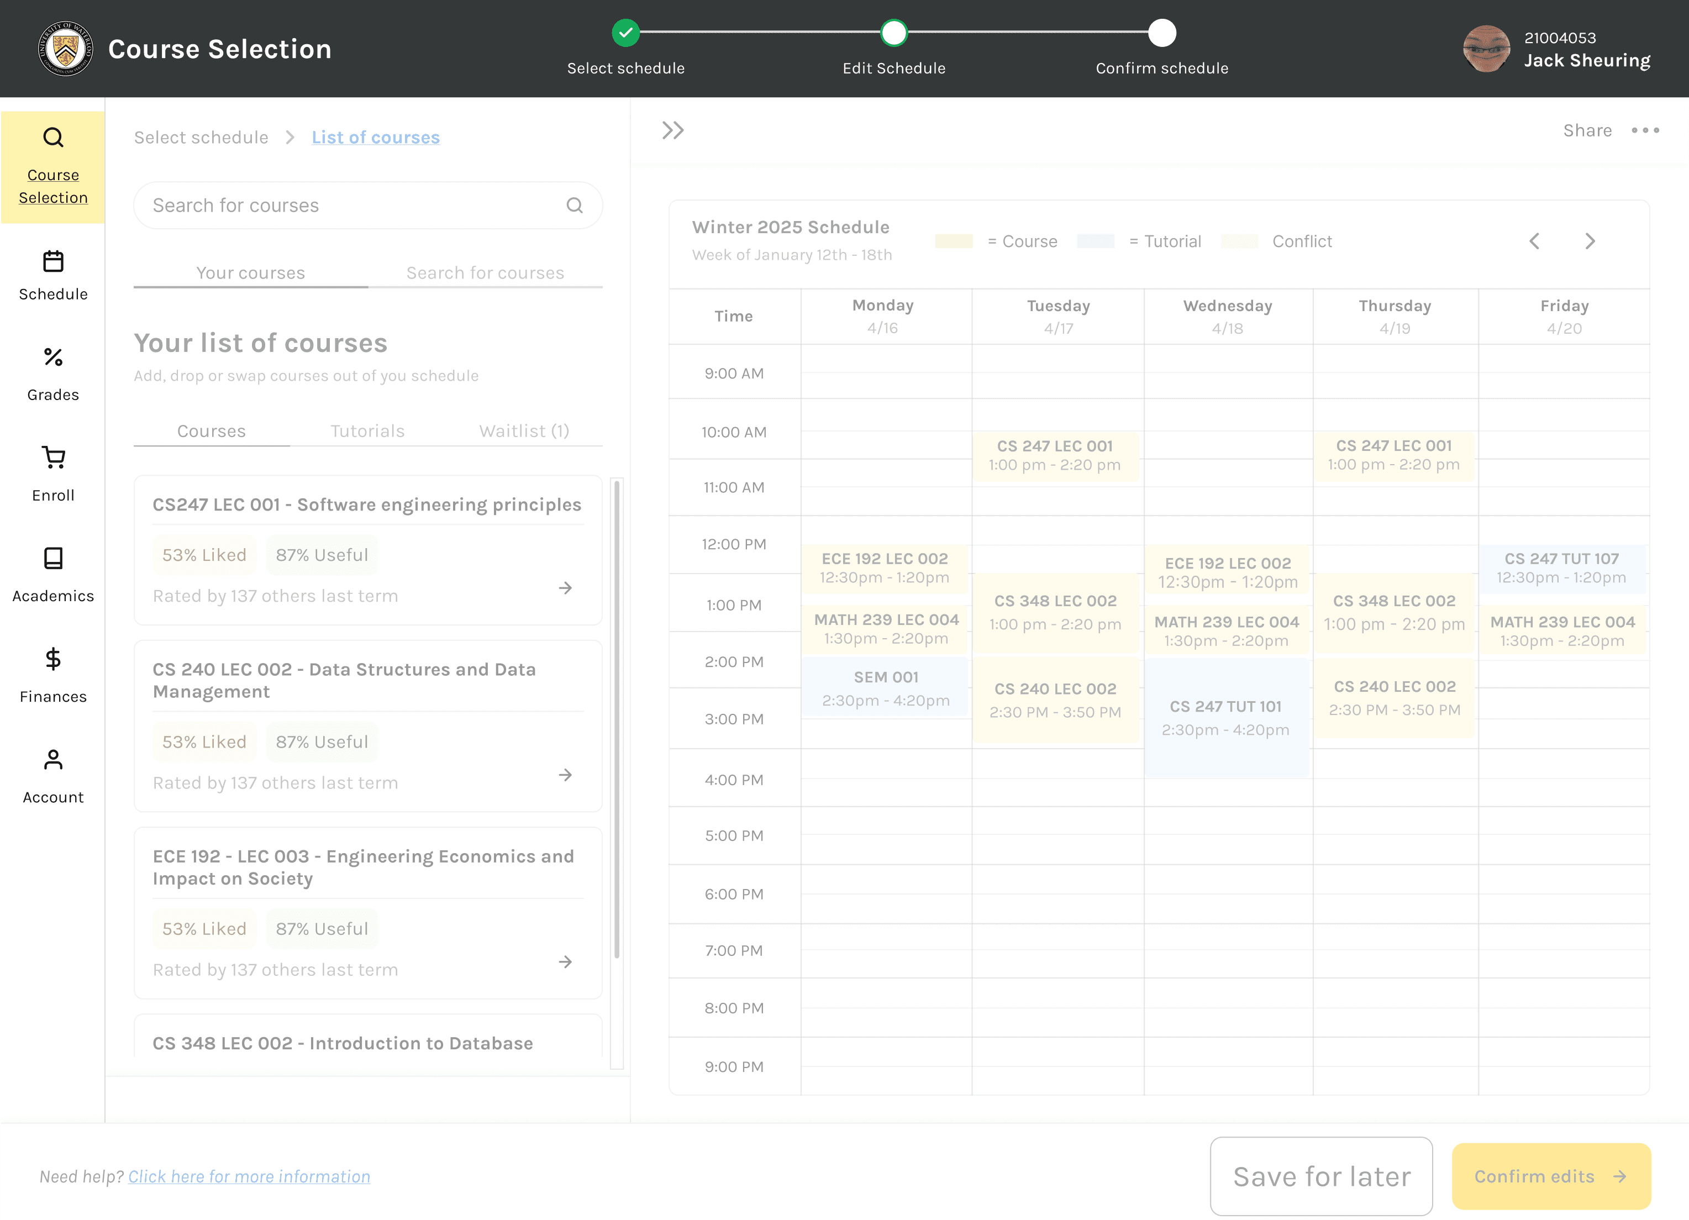Image resolution: width=1689 pixels, height=1220 pixels.
Task: Collapse course panel with double chevron
Action: tap(672, 130)
